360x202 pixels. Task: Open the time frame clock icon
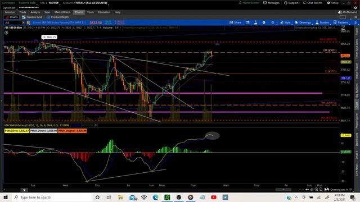(273, 22)
